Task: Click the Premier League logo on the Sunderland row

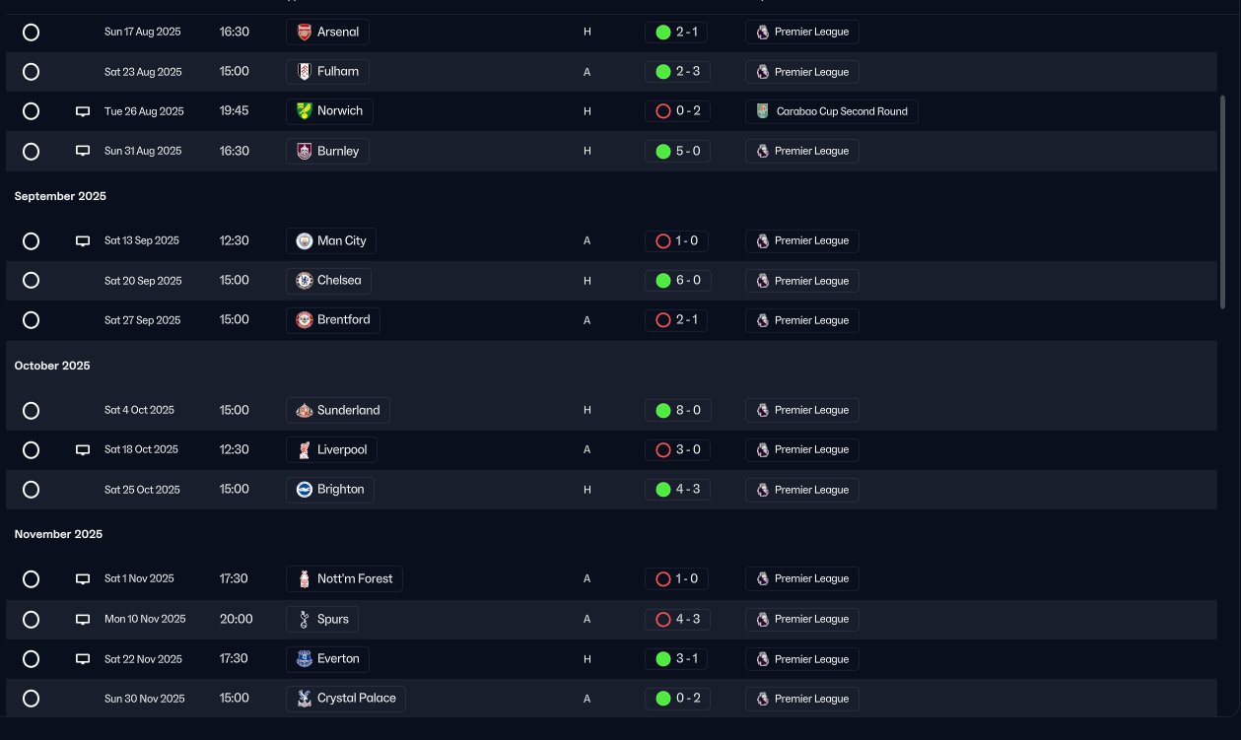Action: coord(762,411)
